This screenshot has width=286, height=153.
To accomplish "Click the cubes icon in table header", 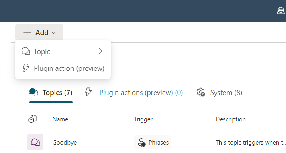I will pyautogui.click(x=32, y=119).
